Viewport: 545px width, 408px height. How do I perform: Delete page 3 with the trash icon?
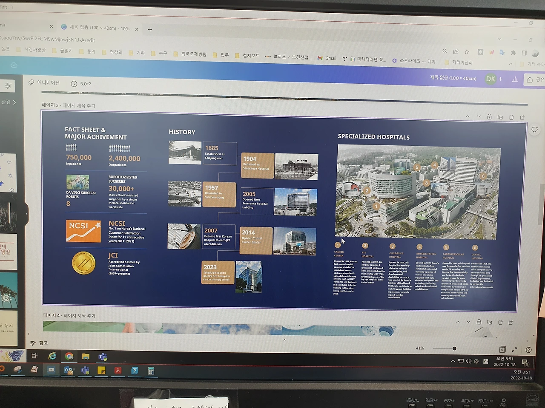click(511, 117)
